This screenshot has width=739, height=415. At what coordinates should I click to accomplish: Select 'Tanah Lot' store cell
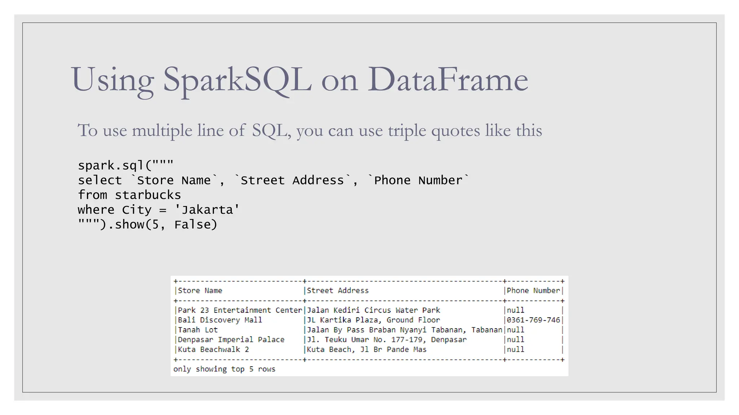pos(198,330)
